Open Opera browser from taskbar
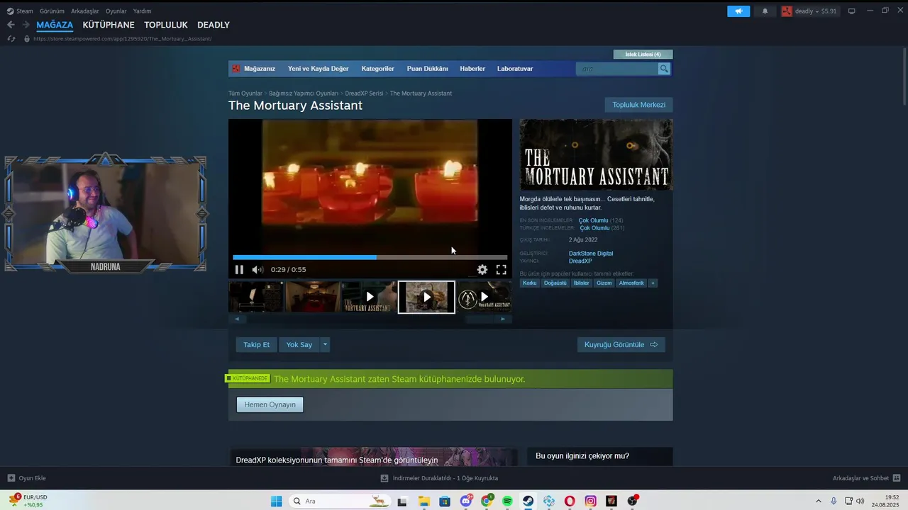The height and width of the screenshot is (510, 908). [570, 501]
